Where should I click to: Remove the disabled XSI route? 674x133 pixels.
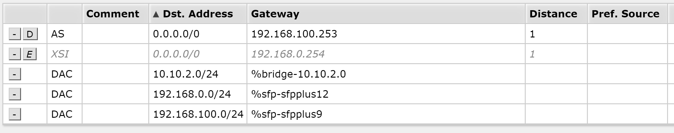coord(15,54)
